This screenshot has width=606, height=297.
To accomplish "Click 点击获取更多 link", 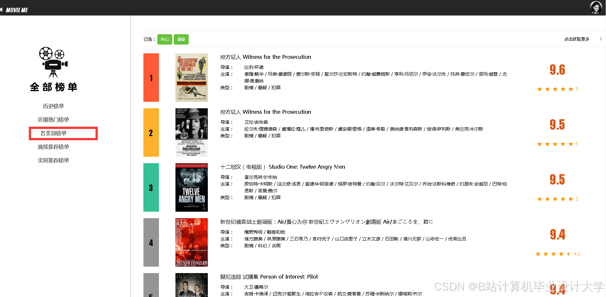I will coord(577,39).
